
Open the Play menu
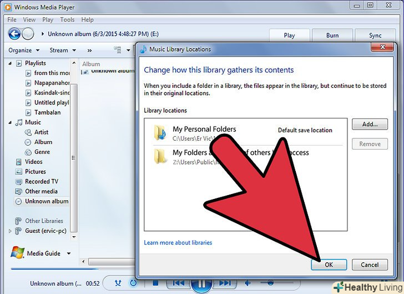(x=48, y=19)
